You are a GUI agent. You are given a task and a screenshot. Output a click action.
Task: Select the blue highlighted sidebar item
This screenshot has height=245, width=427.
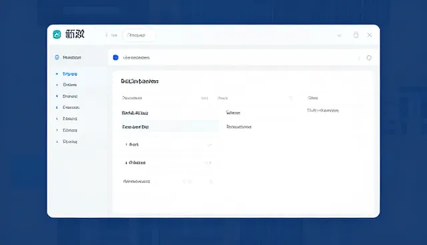click(70, 74)
